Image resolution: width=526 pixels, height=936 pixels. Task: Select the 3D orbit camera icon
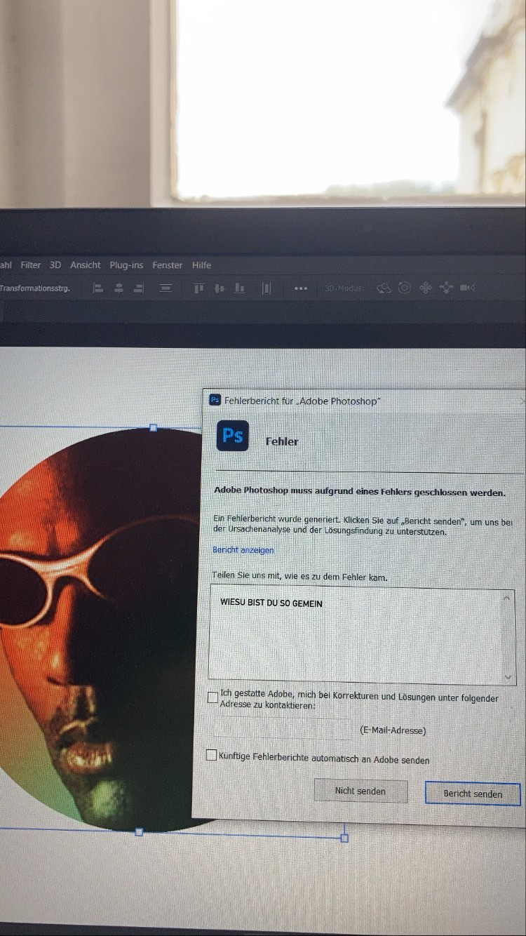pos(384,288)
